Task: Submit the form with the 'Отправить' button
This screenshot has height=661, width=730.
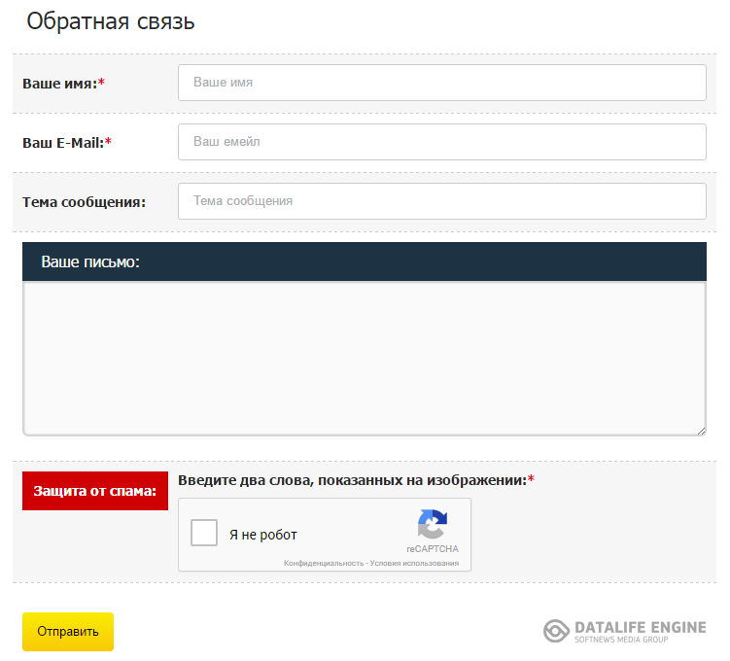Action: coord(68,632)
